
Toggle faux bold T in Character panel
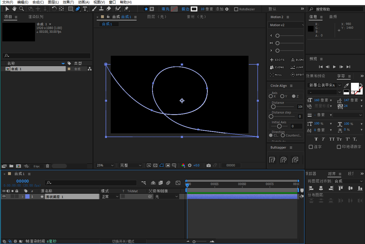pyautogui.click(x=316, y=139)
